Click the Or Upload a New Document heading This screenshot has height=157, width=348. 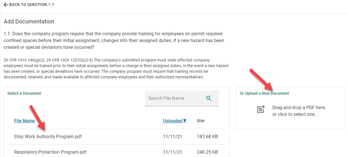[264, 93]
